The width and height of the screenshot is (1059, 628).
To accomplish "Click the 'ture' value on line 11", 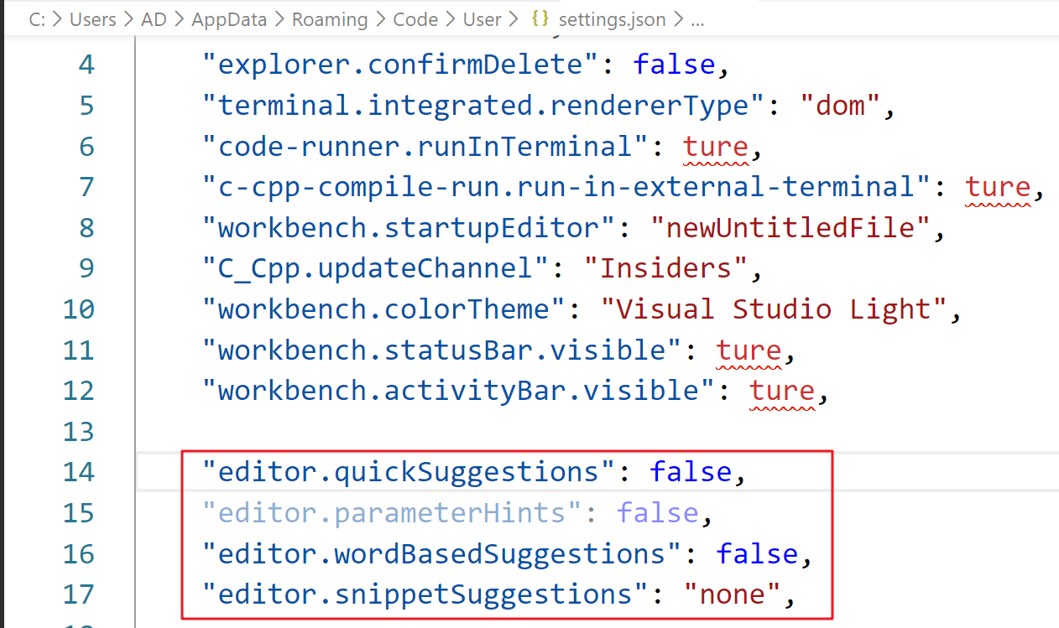I will coord(749,350).
